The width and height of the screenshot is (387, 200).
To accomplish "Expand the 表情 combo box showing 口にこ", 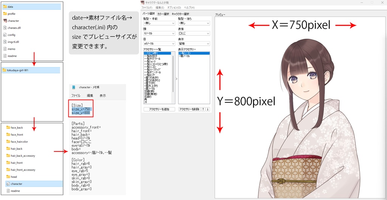I will (x=194, y=33).
